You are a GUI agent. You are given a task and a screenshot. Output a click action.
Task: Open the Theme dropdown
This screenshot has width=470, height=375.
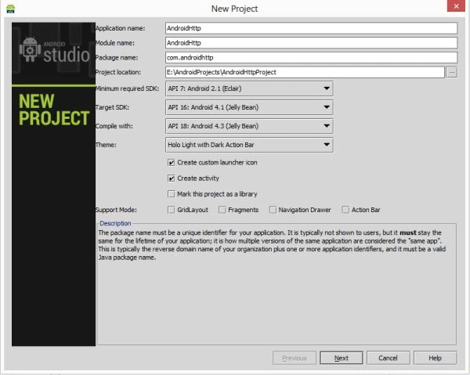pos(249,145)
